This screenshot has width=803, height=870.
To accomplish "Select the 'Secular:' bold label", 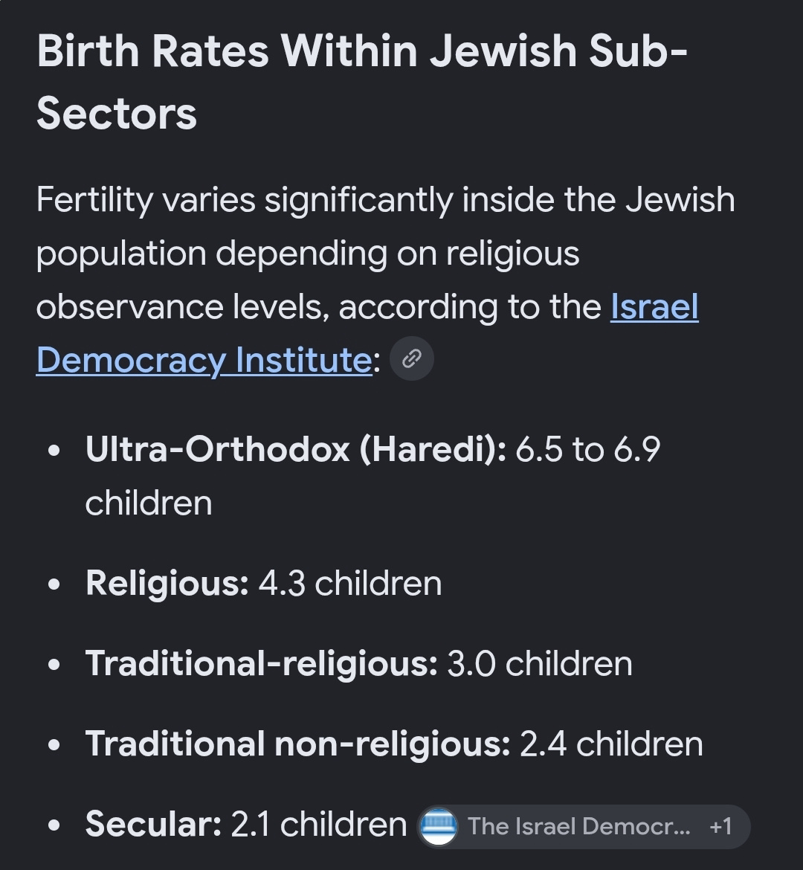I will tap(154, 824).
